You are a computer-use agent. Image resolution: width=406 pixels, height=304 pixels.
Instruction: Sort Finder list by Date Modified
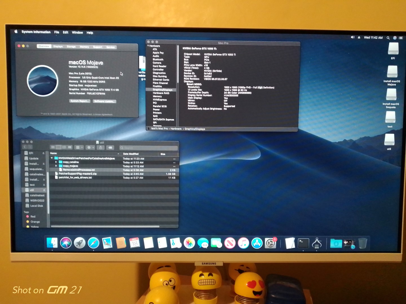[x=140, y=154]
